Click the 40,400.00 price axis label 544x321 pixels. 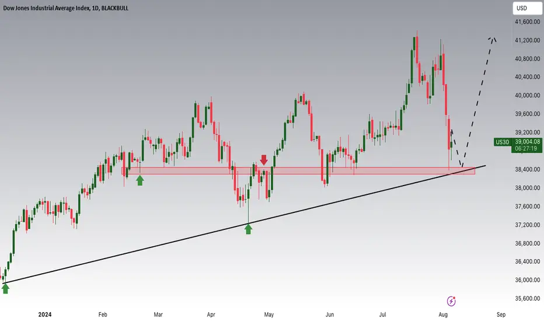coord(527,76)
